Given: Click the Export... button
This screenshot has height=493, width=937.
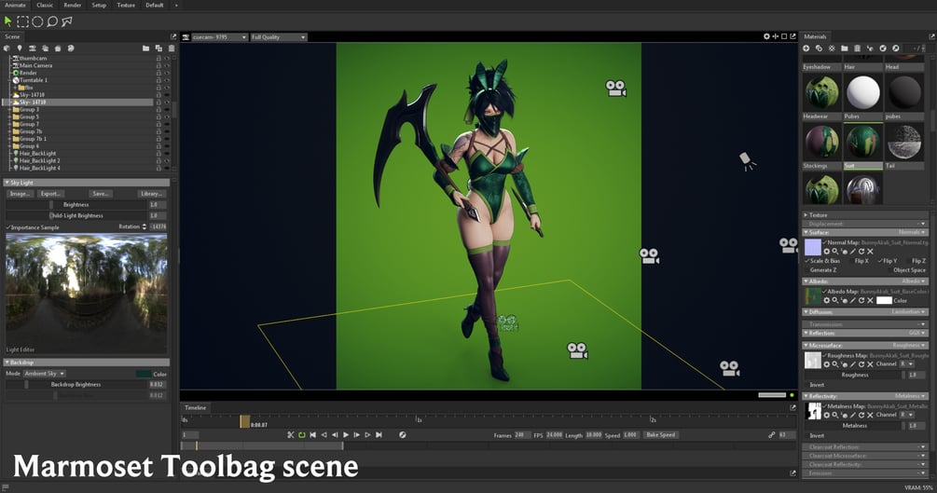Looking at the screenshot, I should click(49, 194).
